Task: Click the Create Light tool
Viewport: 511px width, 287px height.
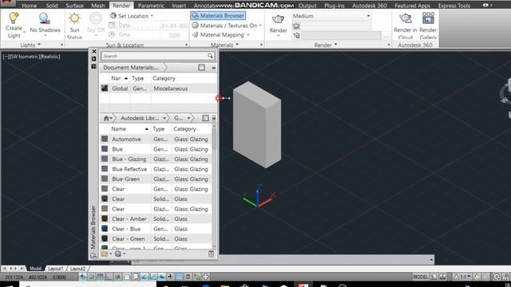Action: point(14,25)
